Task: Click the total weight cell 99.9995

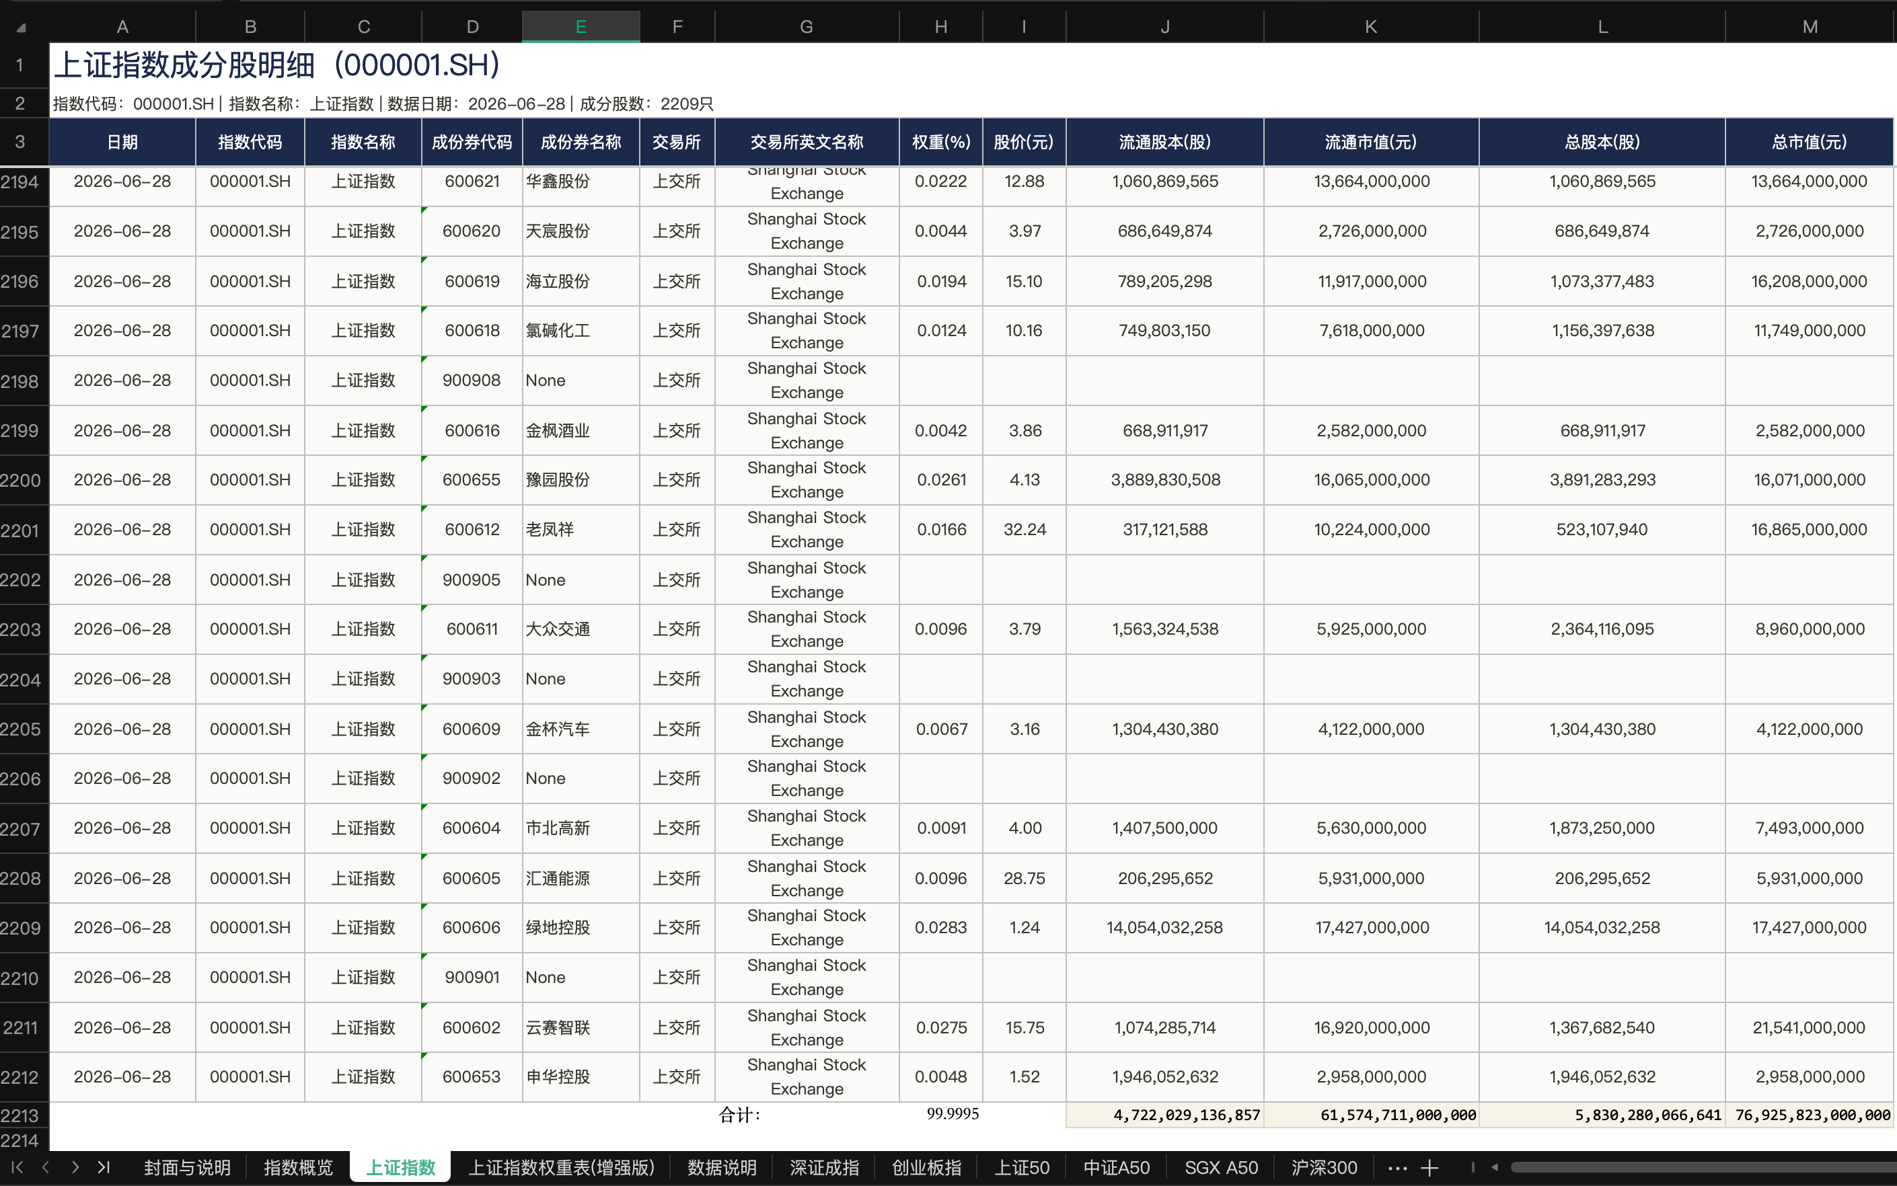Action: 940,1115
